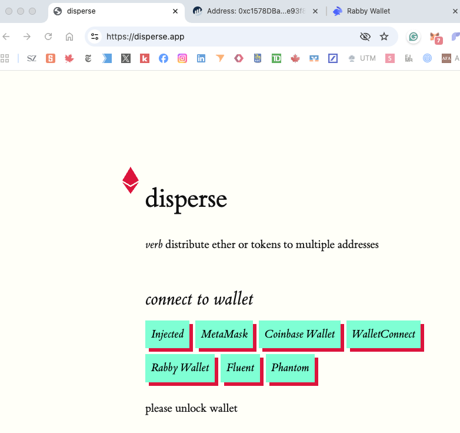
Task: Connect with Rabby Wallet button
Action: click(x=180, y=368)
